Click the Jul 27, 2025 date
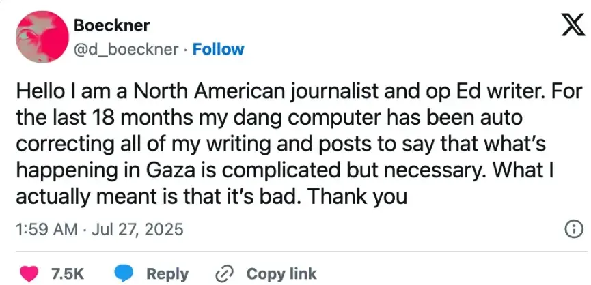591x285 pixels. point(137,229)
